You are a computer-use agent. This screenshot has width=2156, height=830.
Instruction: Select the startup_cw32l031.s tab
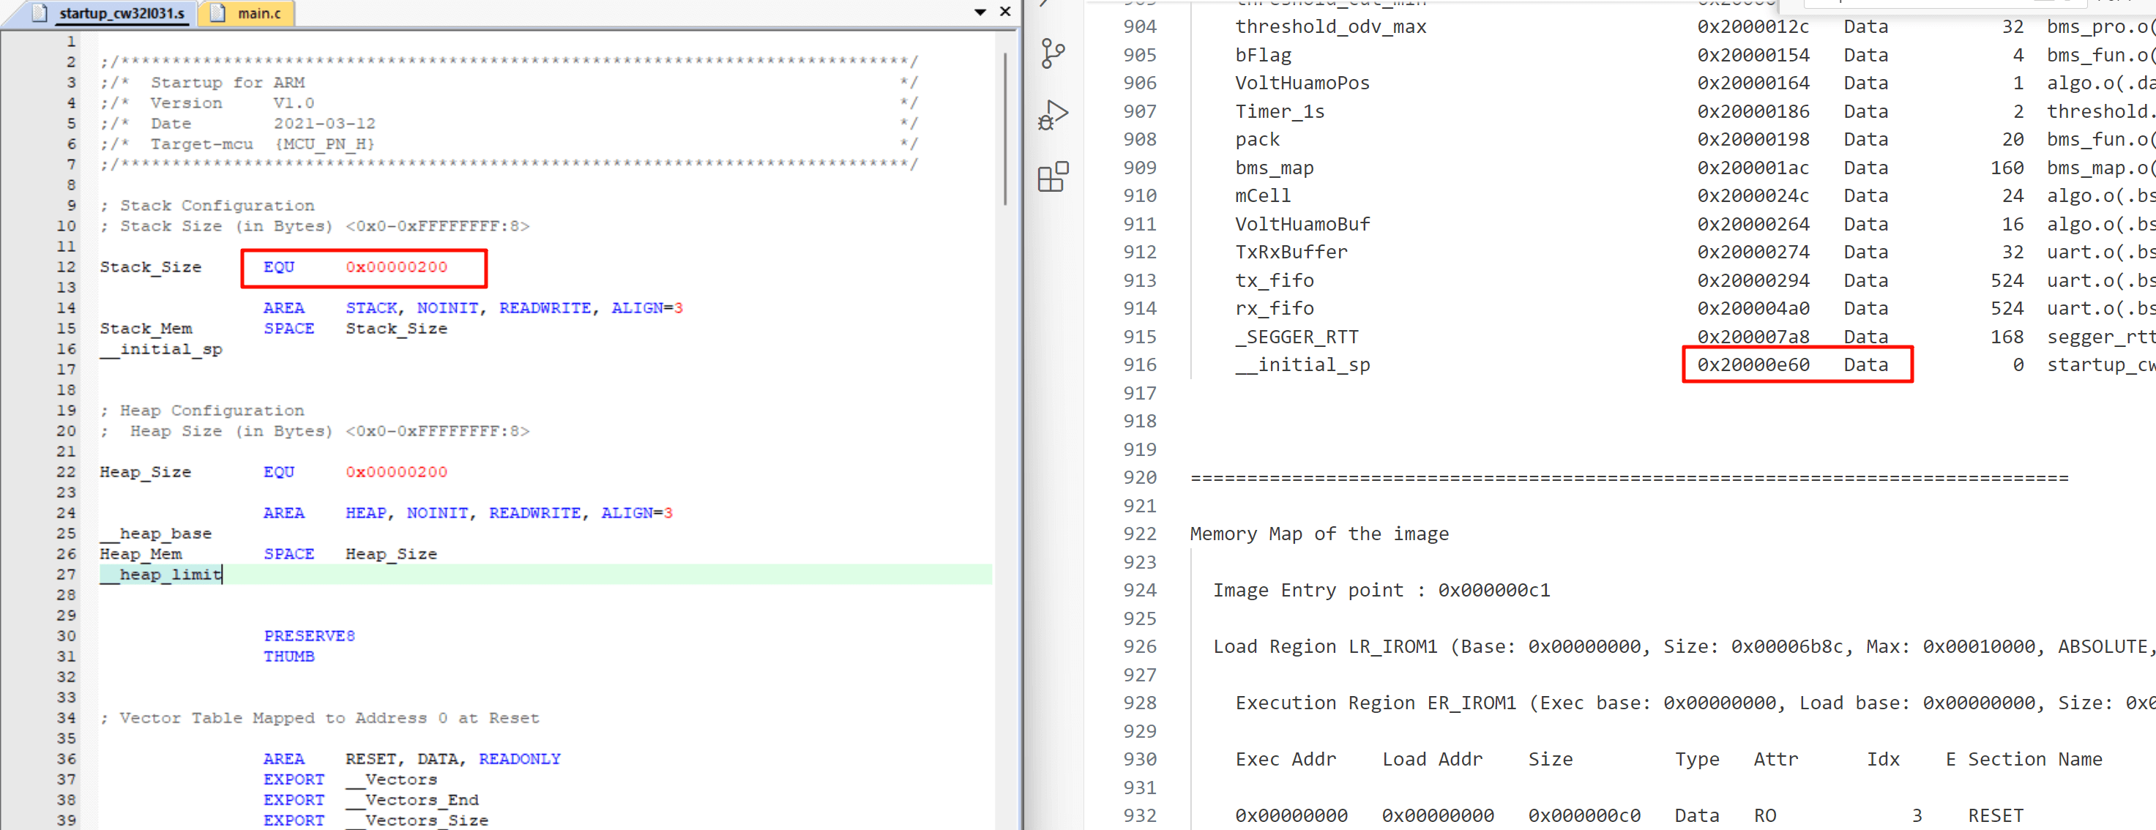(x=122, y=13)
